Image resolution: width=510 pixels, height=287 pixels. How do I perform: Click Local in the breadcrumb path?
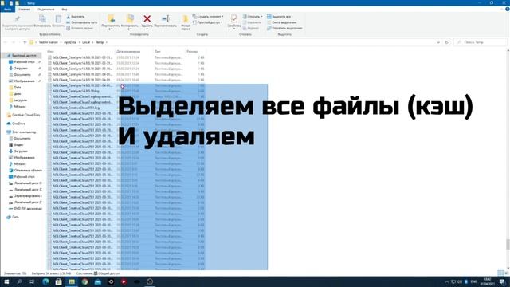coord(86,42)
